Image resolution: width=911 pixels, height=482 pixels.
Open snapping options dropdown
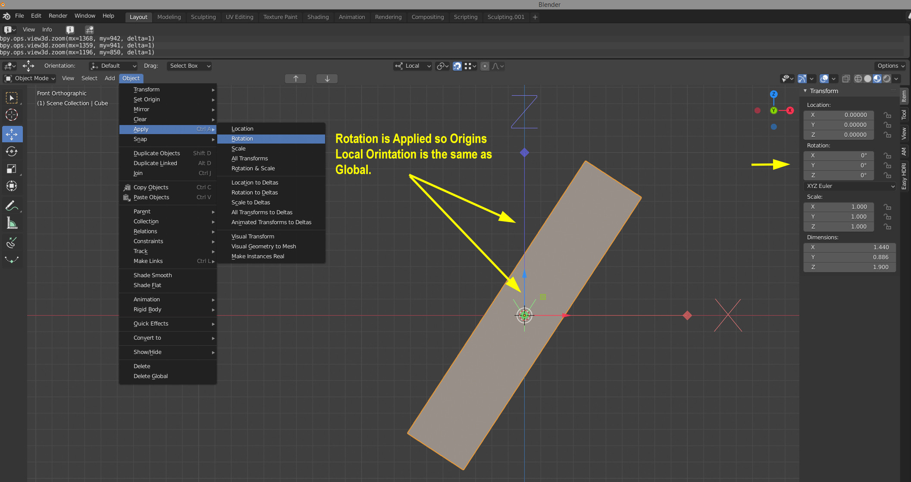pyautogui.click(x=470, y=66)
